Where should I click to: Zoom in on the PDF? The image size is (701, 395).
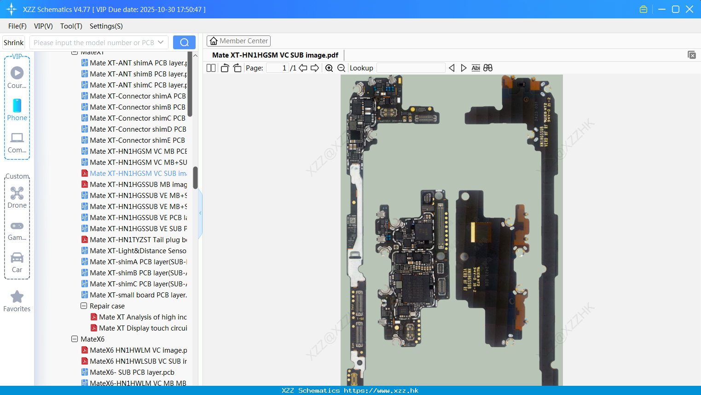point(329,68)
